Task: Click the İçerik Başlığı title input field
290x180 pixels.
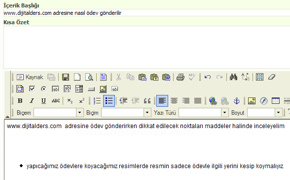Action: 146,13
